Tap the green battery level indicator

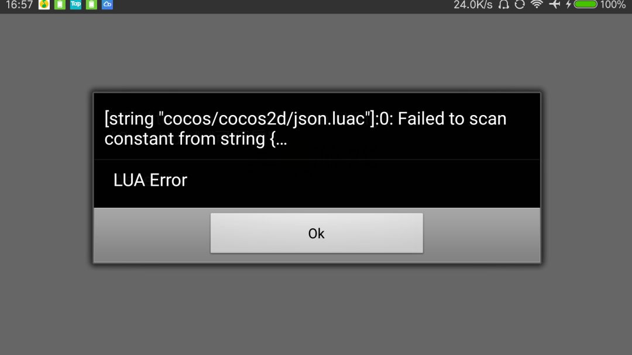[x=585, y=5]
